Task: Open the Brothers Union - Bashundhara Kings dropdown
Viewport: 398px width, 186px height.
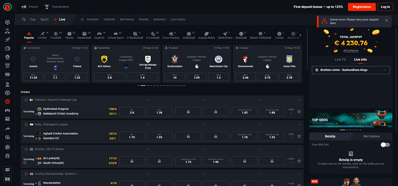Action: pos(351,70)
